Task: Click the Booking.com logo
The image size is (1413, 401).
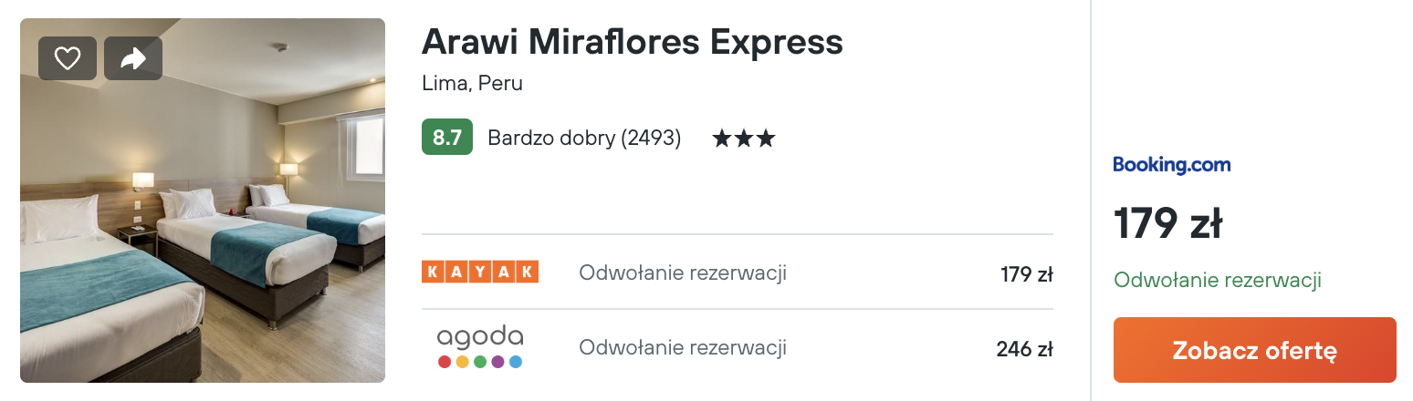Action: pyautogui.click(x=1172, y=165)
